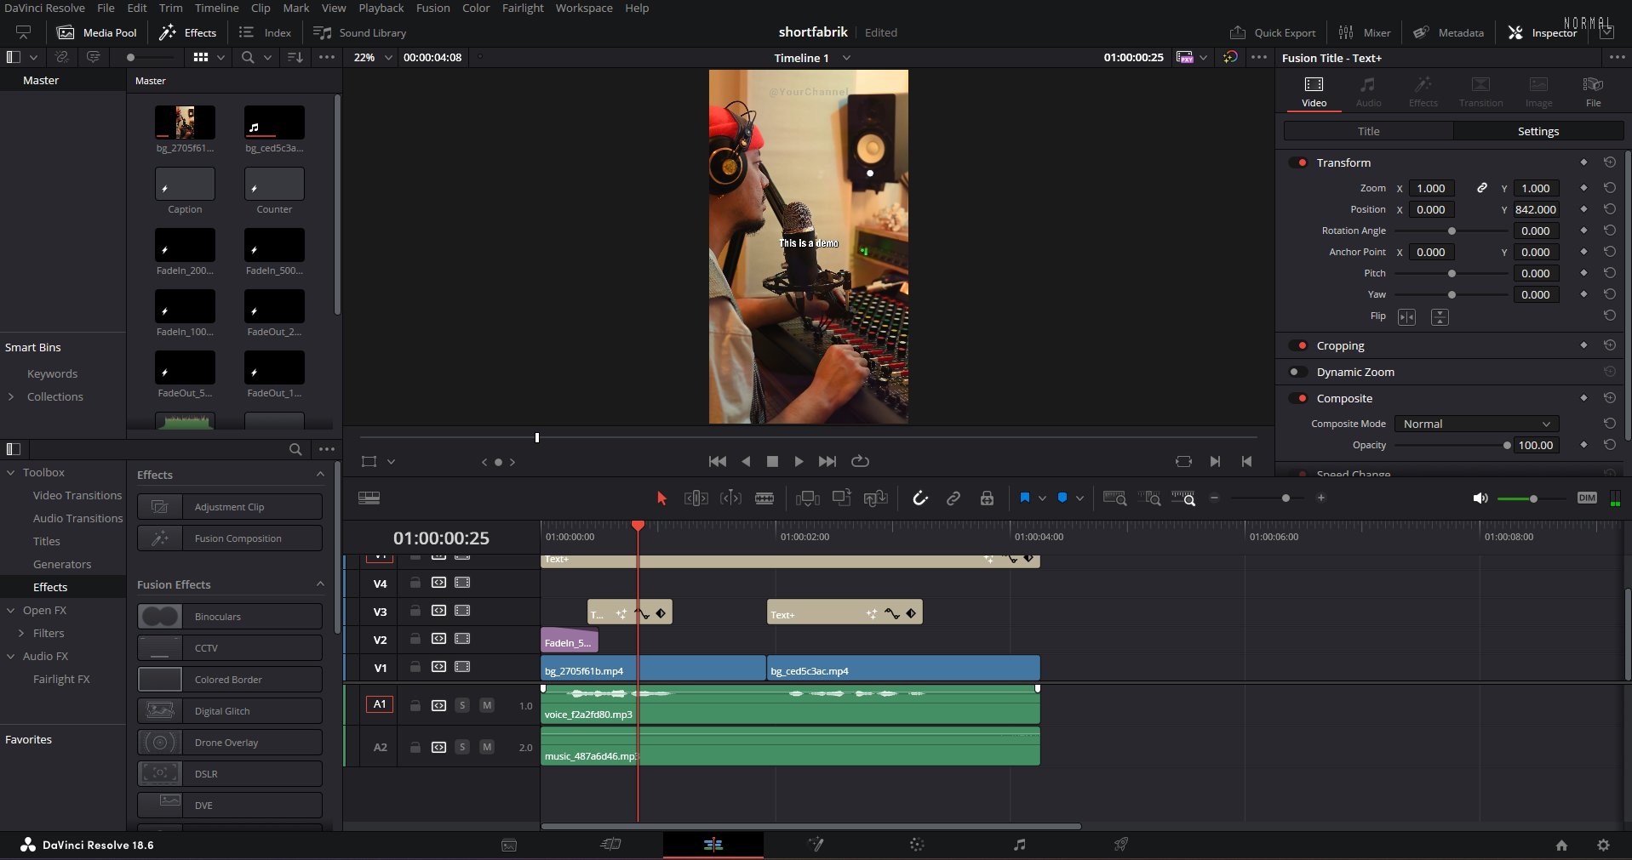The height and width of the screenshot is (860, 1632).
Task: Adjust the Rotation Angle slider
Action: pos(1452,231)
